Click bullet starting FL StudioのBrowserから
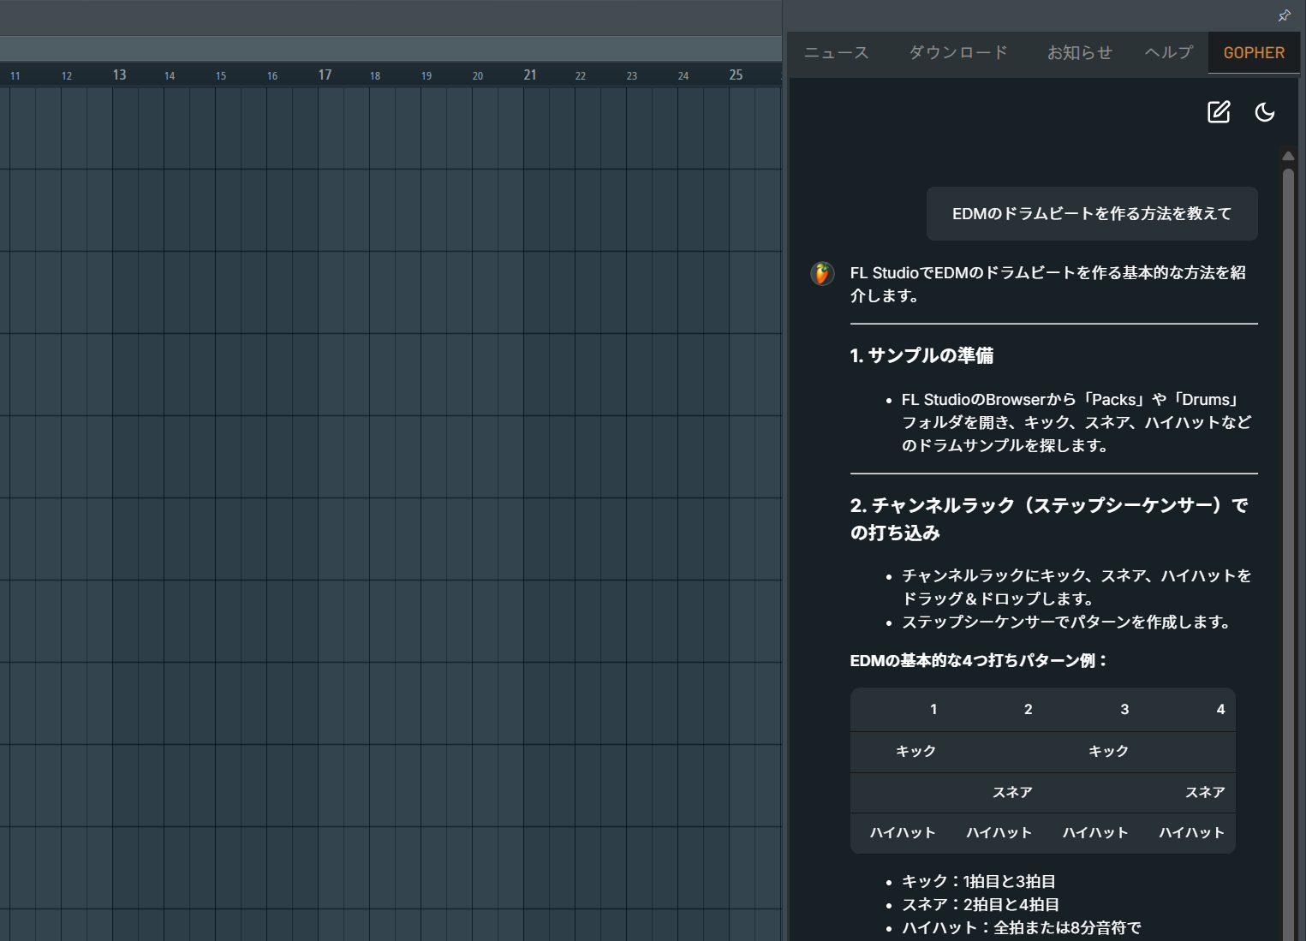The height and width of the screenshot is (941, 1306). (1076, 422)
